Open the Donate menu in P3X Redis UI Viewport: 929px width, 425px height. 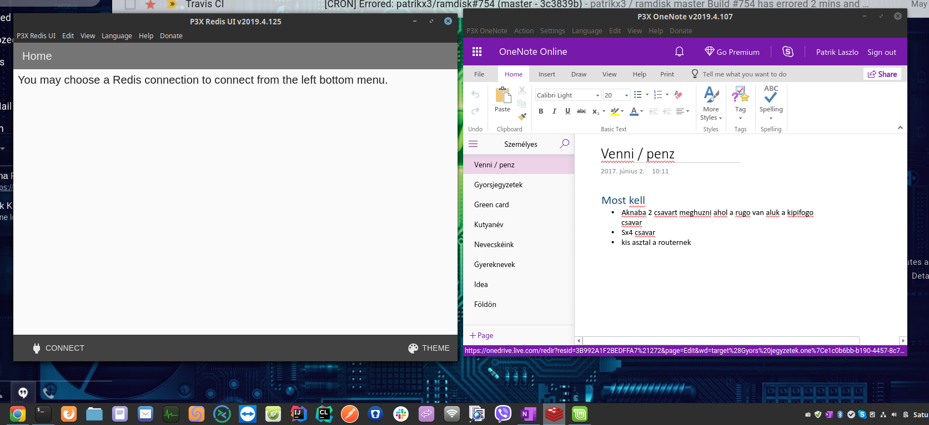coord(171,36)
